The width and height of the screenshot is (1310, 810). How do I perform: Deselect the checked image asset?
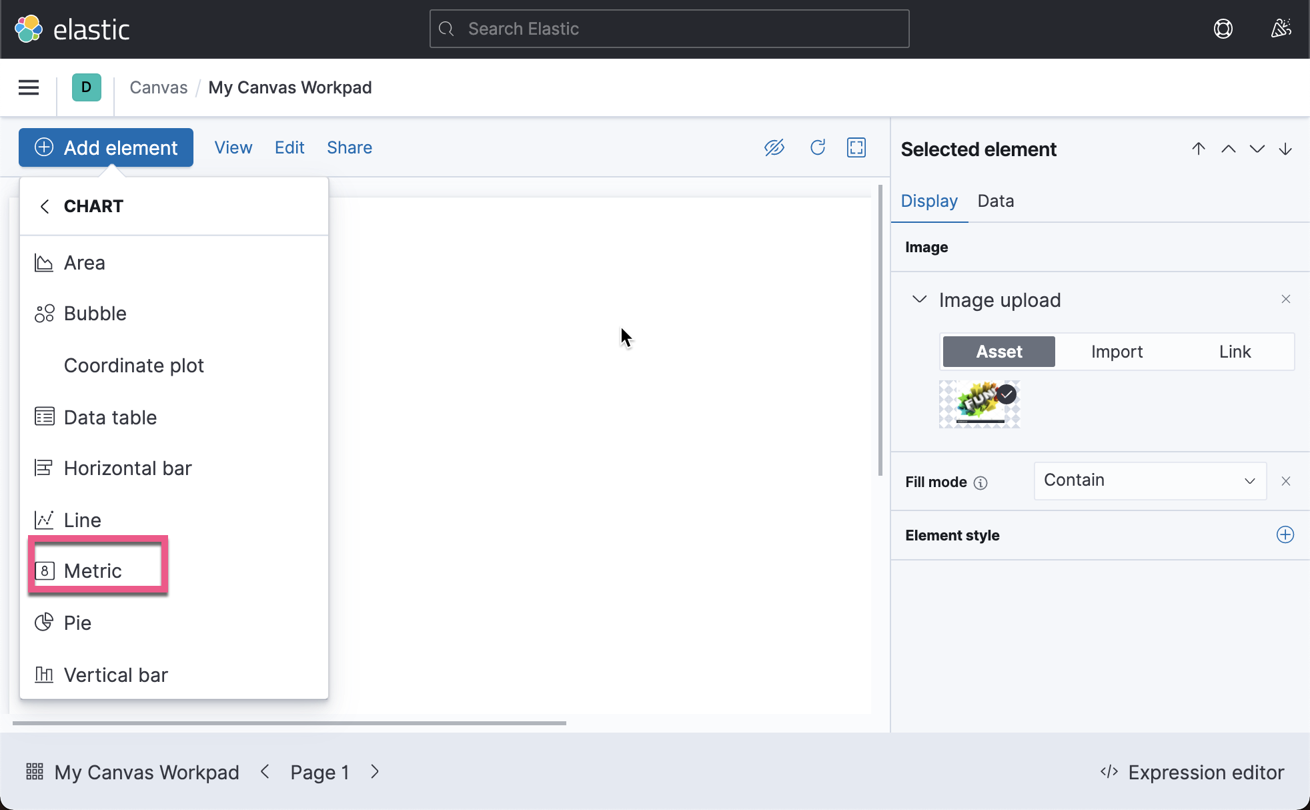[1007, 394]
